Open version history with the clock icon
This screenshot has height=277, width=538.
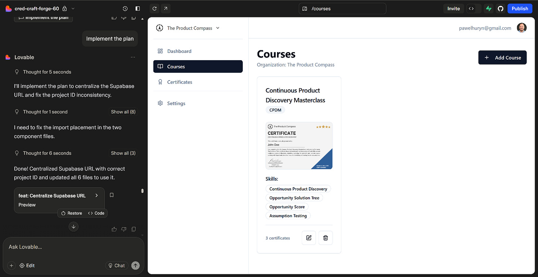[x=125, y=8]
